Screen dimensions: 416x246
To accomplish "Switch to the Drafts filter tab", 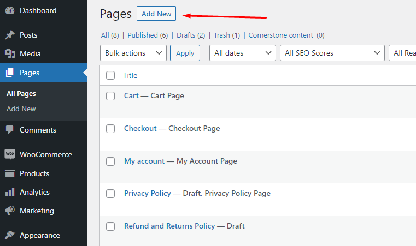I will tap(191, 35).
